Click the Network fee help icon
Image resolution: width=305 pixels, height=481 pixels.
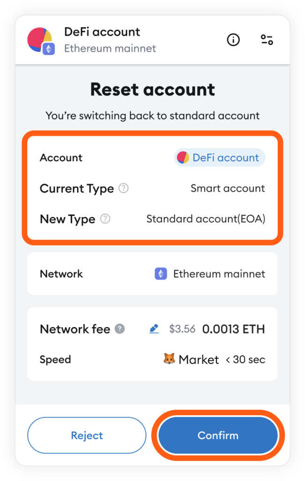pyautogui.click(x=120, y=329)
